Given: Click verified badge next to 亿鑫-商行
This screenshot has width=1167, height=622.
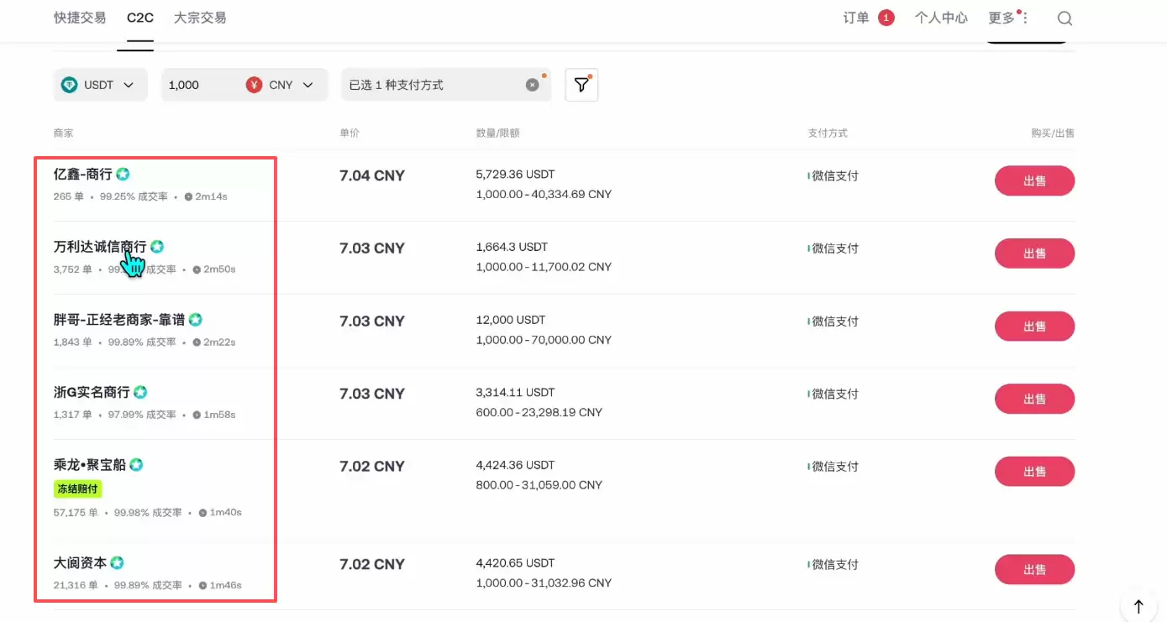Looking at the screenshot, I should coord(123,175).
